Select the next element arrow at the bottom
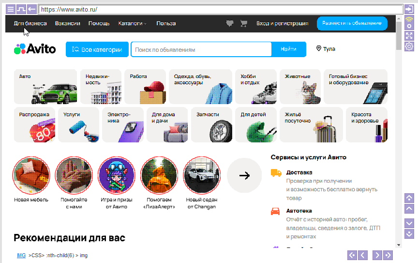This screenshot has width=418, height=263. [377, 255]
